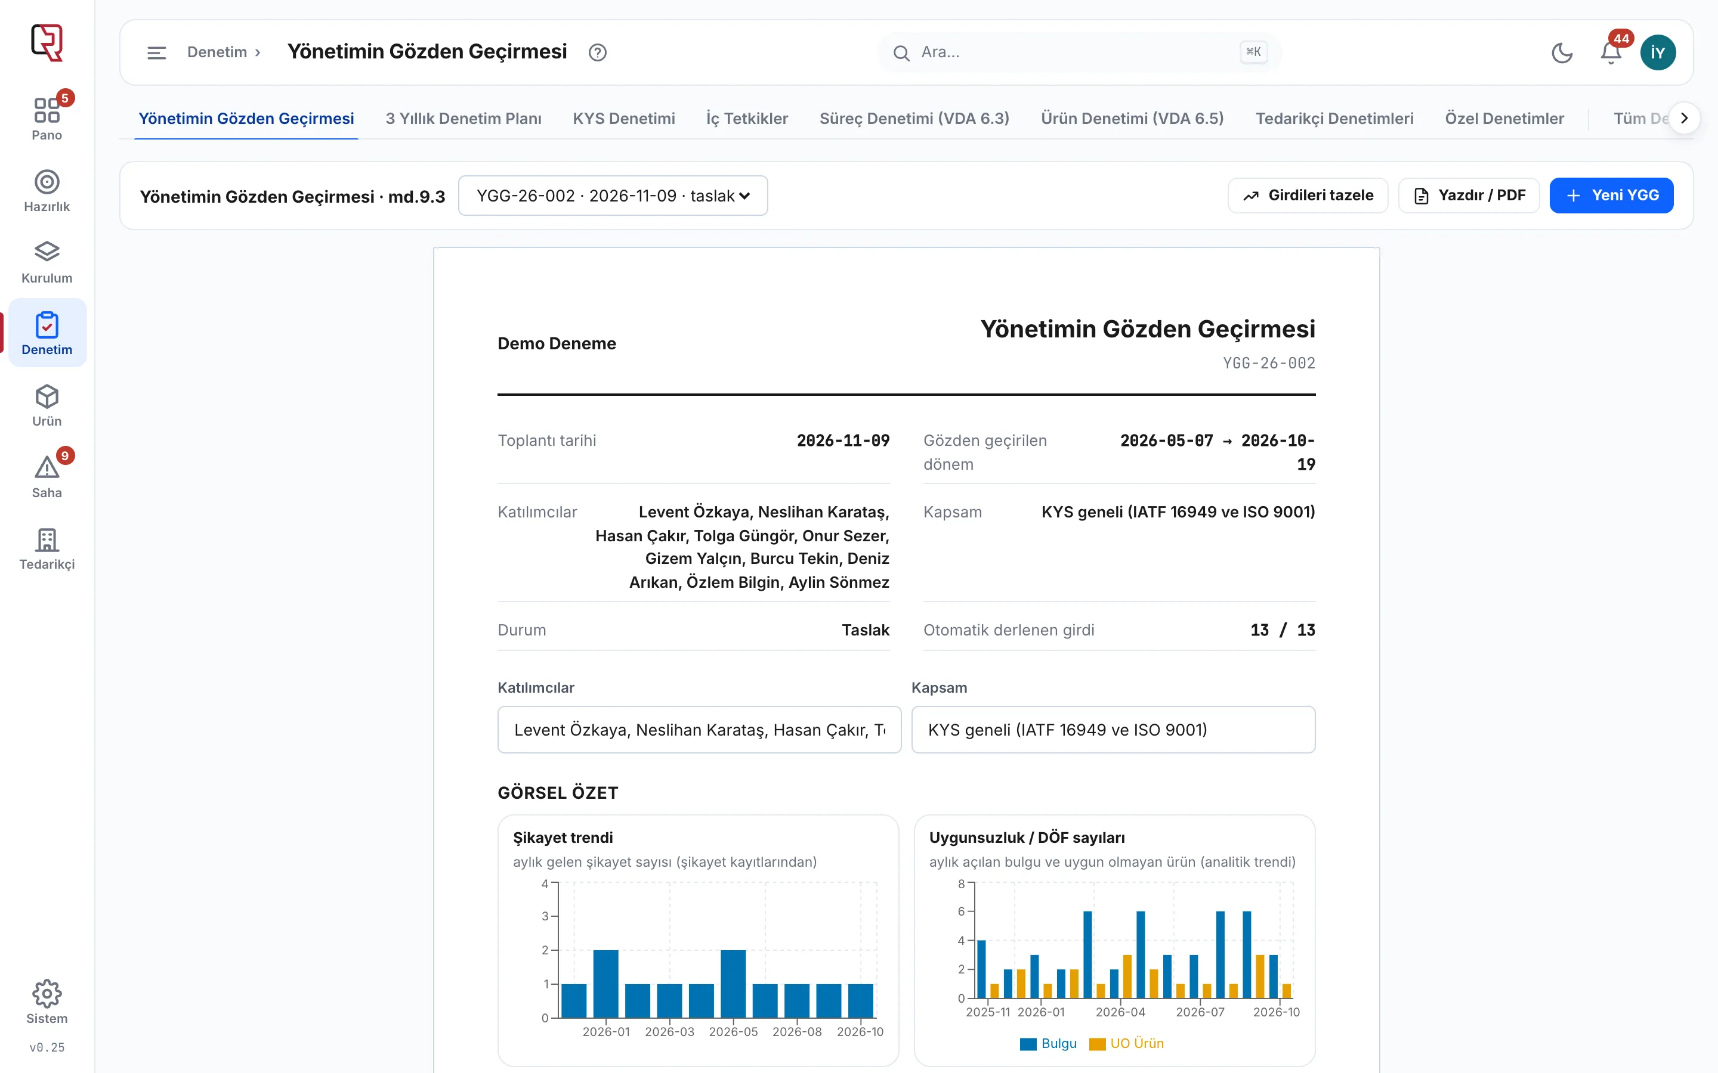
Task: Open Özel Denetimler tab
Action: point(1504,119)
